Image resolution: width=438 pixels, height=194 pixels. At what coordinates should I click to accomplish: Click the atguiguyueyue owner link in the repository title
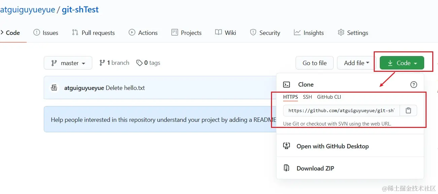point(27,10)
